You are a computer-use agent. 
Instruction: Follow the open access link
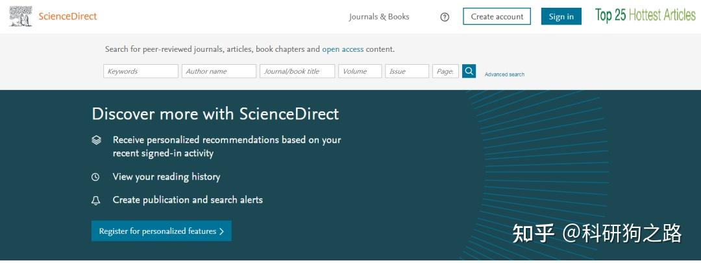[343, 49]
